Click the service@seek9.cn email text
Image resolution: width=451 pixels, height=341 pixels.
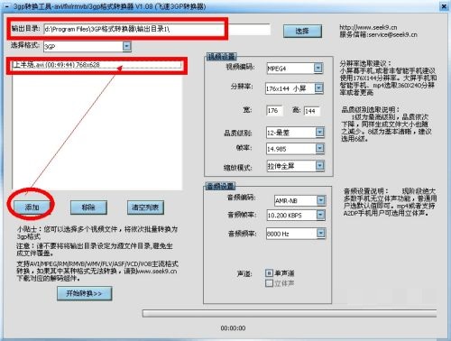point(393,34)
